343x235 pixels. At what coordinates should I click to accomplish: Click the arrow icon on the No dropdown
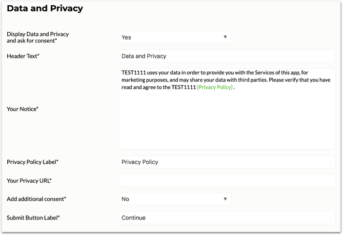point(225,199)
